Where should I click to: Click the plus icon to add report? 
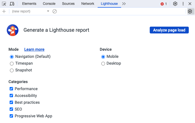point(4,11)
